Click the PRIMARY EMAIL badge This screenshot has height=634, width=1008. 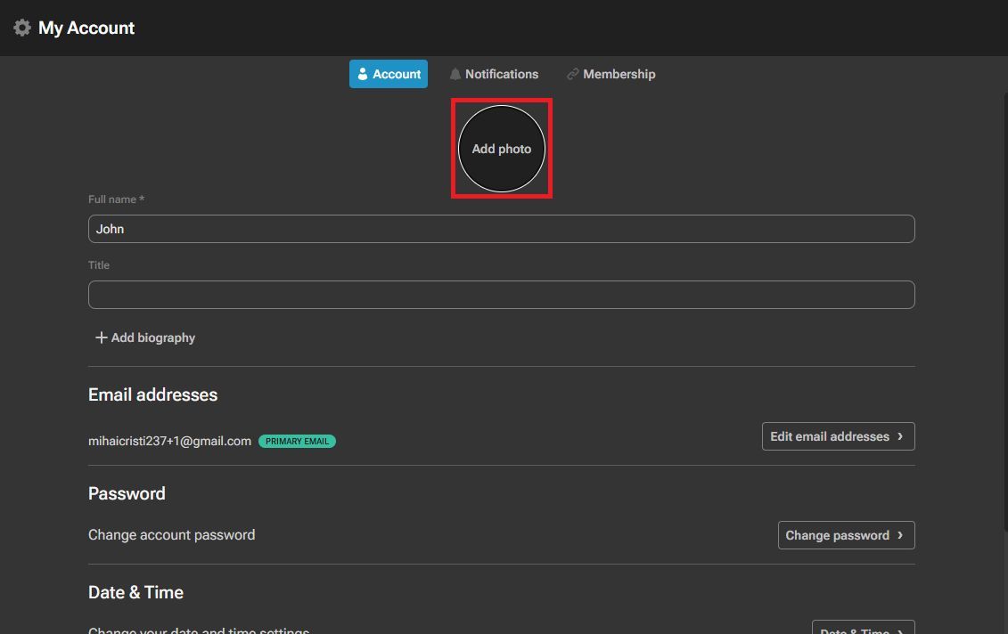pyautogui.click(x=297, y=441)
